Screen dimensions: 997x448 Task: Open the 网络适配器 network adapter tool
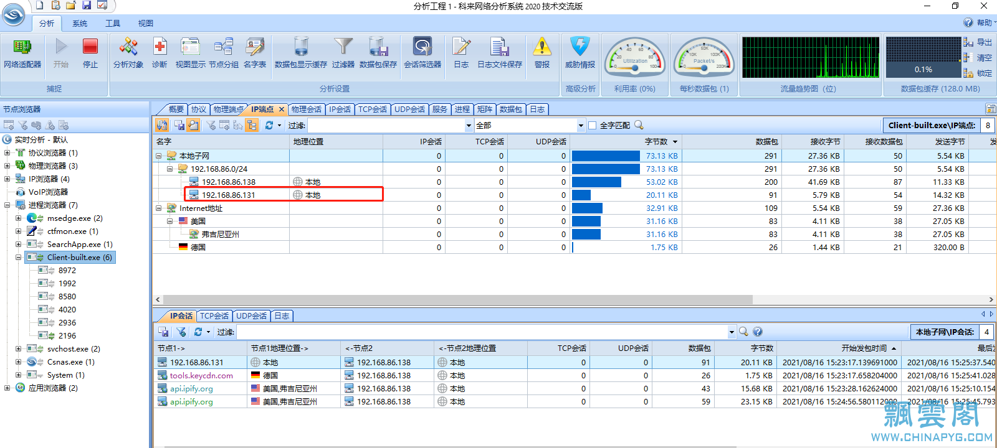click(x=22, y=54)
